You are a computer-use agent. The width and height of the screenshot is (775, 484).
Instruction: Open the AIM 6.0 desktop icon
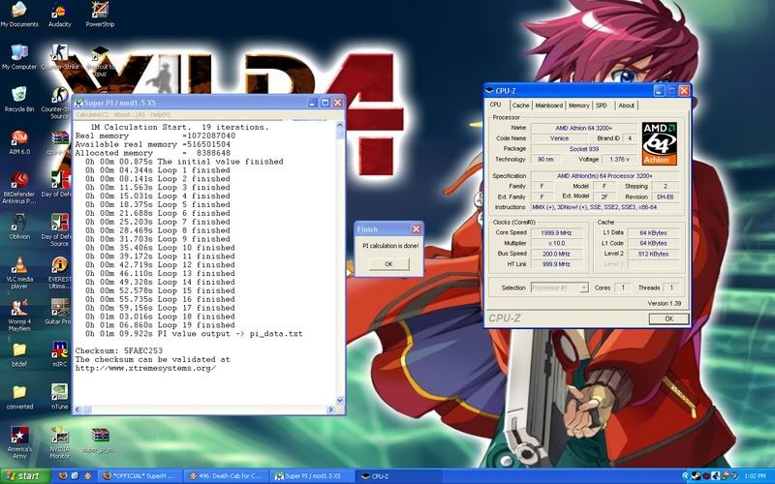(19, 142)
